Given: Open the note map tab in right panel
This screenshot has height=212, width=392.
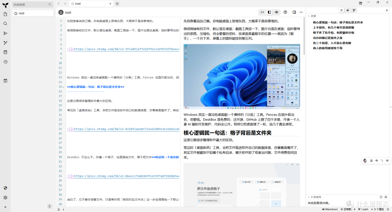Looking at the screenshot, I should coord(354,10).
